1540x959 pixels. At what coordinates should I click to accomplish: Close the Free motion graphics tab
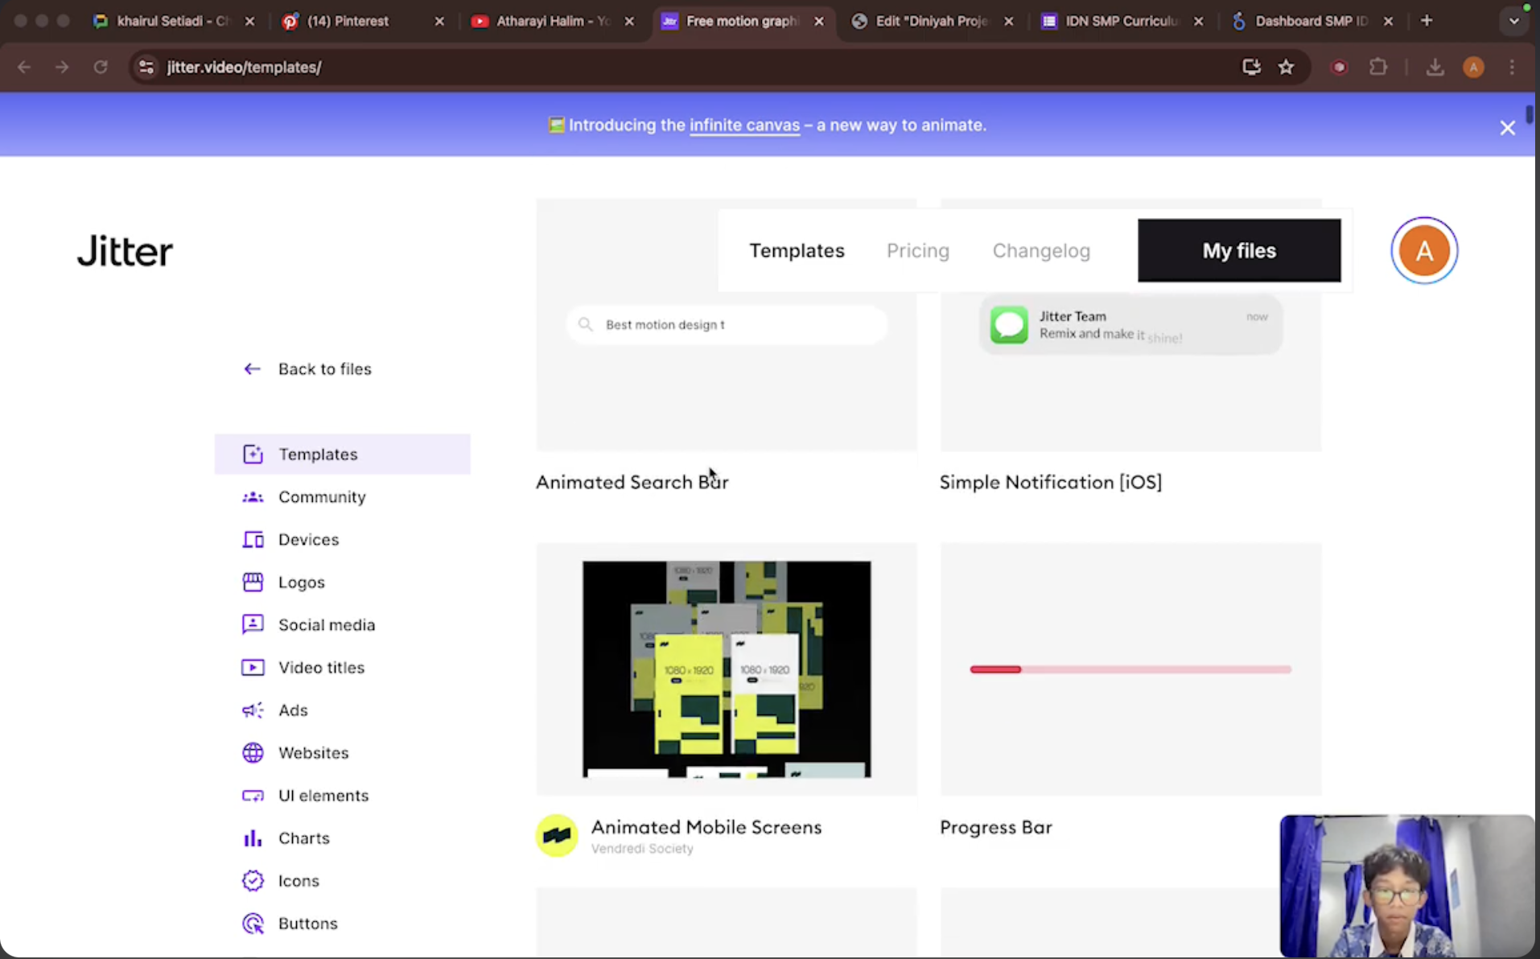pyautogui.click(x=819, y=21)
